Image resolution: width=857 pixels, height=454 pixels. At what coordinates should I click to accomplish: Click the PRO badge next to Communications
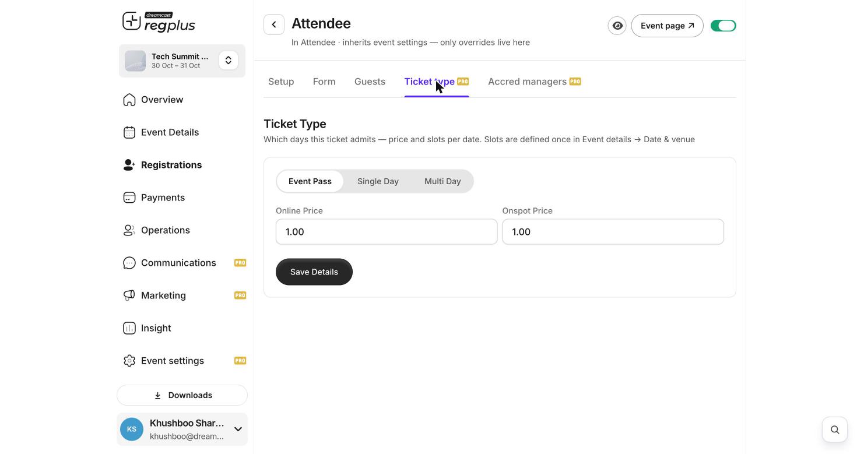point(240,263)
